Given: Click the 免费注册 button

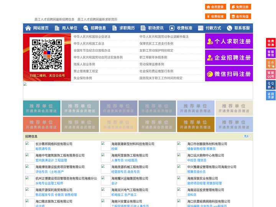Looking at the screenshot, I should 240,7.
